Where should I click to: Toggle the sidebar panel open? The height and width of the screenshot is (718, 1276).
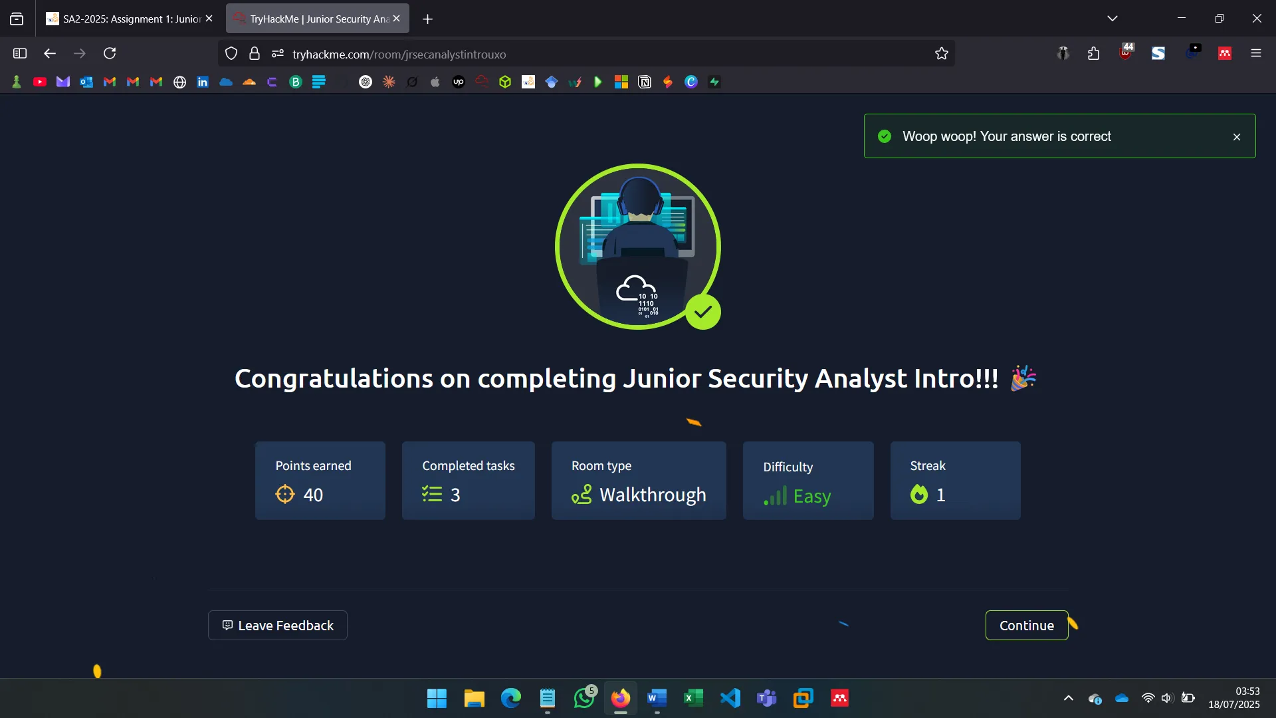pos(19,53)
